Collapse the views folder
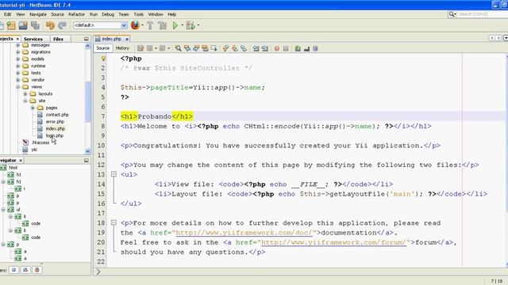Image resolution: width=508 pixels, height=285 pixels. click(17, 87)
